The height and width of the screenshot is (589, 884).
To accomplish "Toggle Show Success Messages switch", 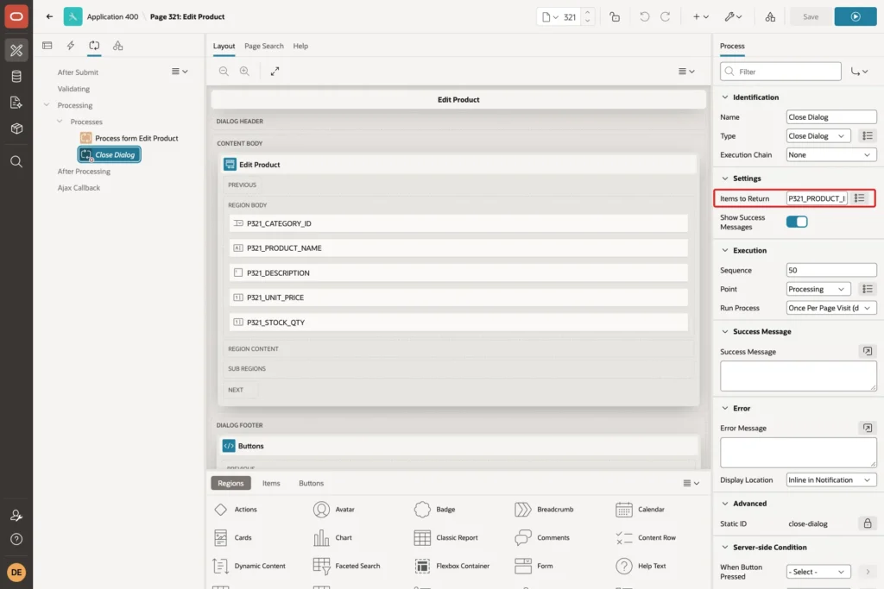I will (x=797, y=222).
